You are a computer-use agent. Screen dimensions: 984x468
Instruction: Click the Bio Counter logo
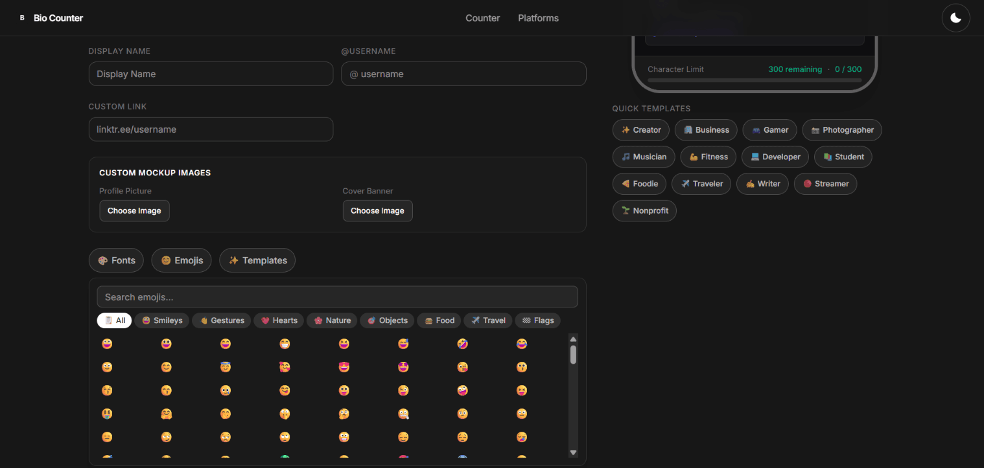(x=51, y=18)
